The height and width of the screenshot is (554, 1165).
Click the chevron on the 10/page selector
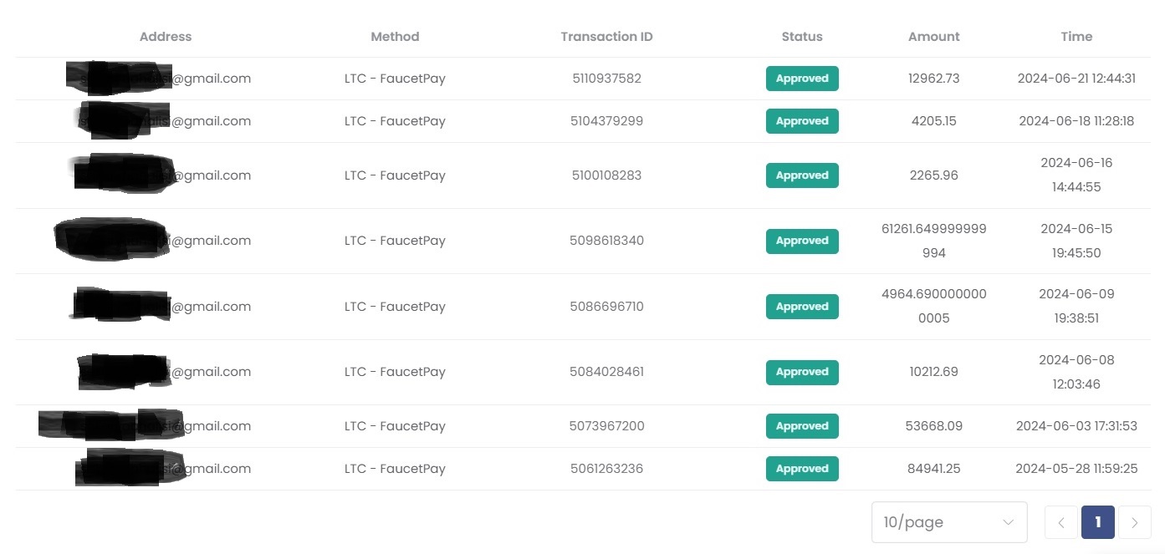click(x=1007, y=522)
